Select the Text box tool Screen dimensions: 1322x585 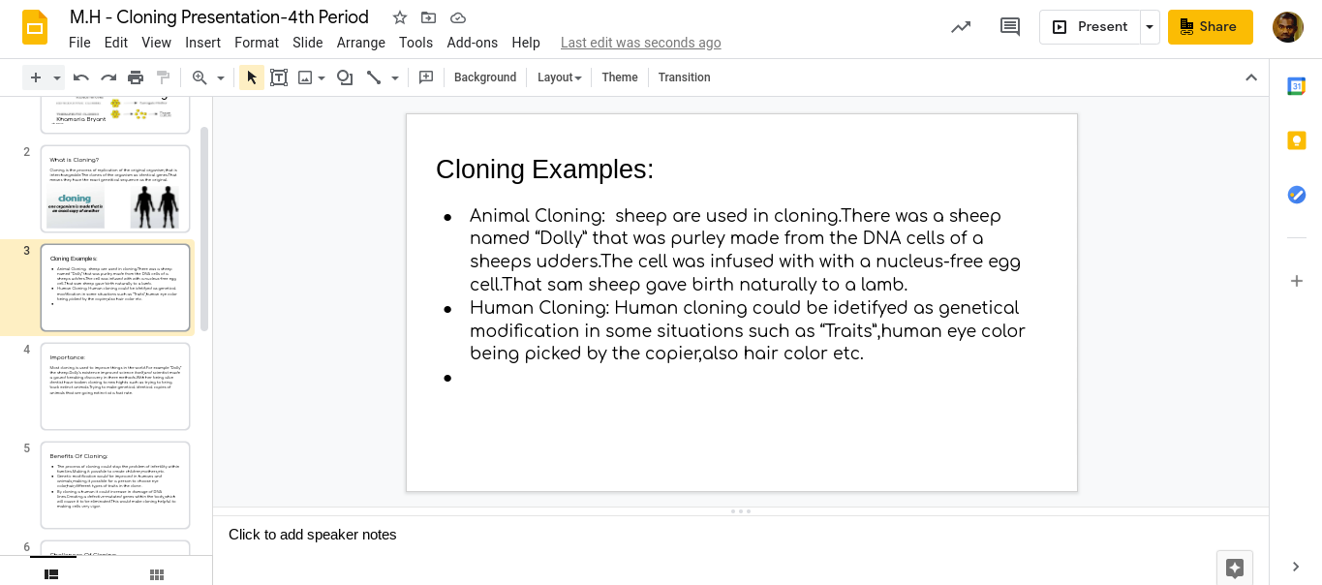[x=279, y=77]
